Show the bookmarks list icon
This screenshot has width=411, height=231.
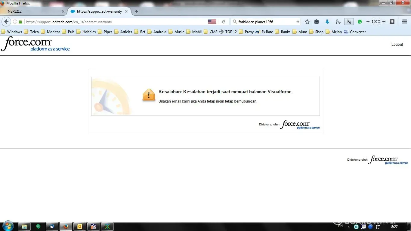317,22
